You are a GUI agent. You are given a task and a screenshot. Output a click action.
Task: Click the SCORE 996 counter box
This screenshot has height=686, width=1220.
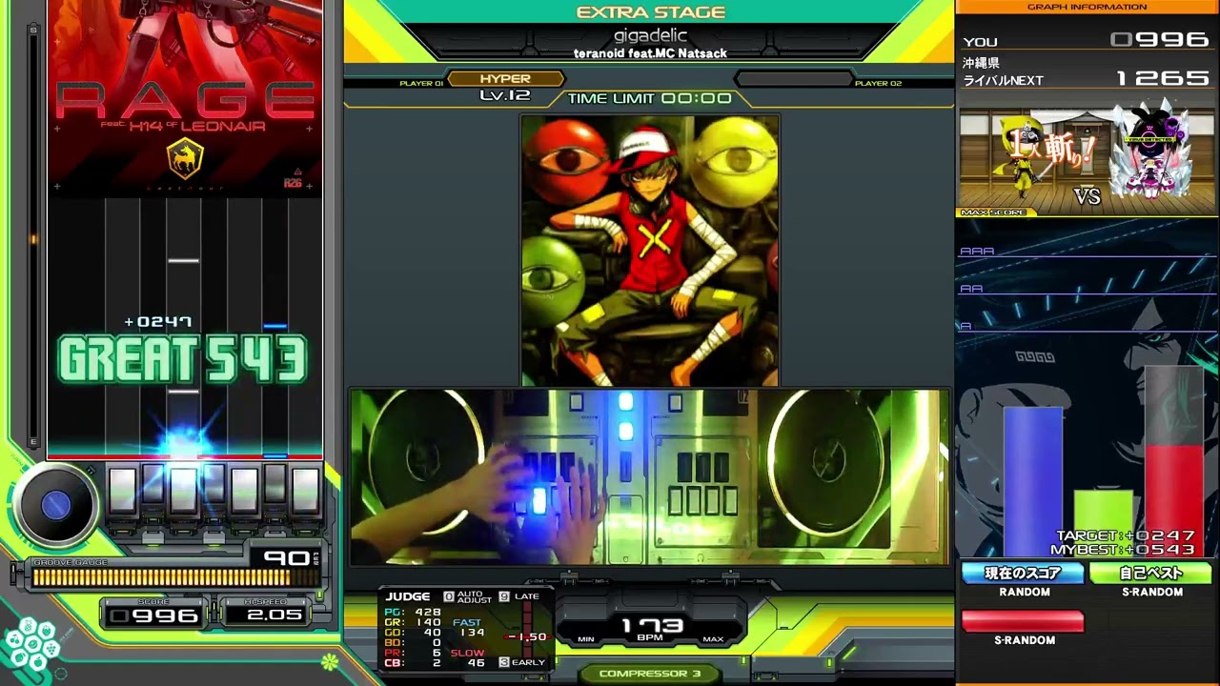(x=154, y=615)
